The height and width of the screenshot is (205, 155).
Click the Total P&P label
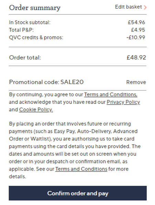pos(21,30)
